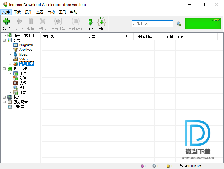Click the yellow paused count status icon
The width and height of the screenshot is (224, 169).
coord(168,166)
